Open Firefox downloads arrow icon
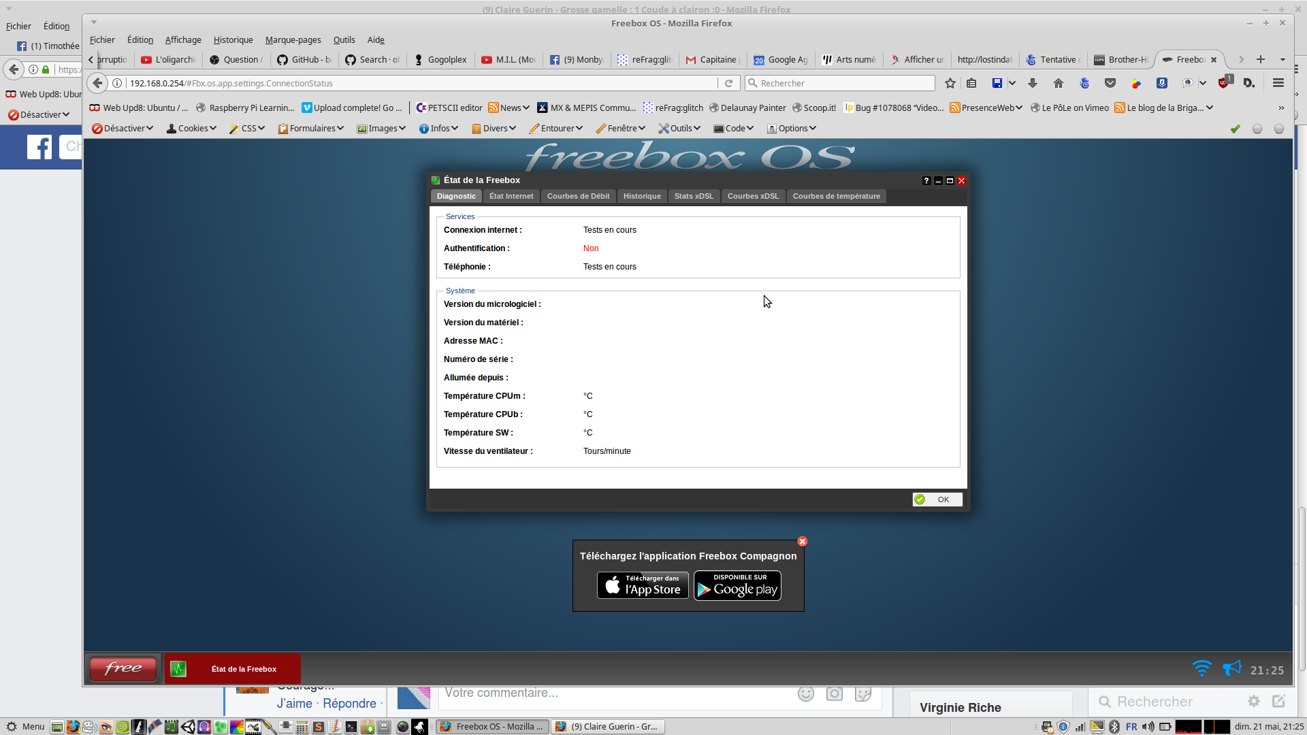 [x=1033, y=83]
